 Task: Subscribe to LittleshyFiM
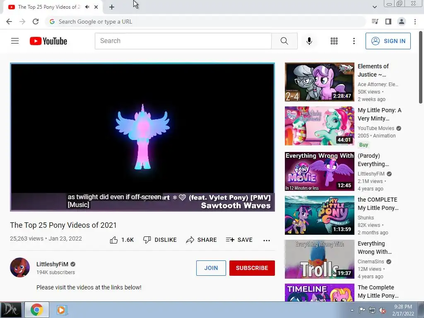tap(252, 268)
